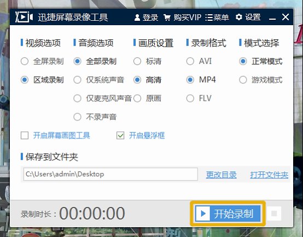
Task: Select 游戏模式 game mode
Action: coord(261,80)
